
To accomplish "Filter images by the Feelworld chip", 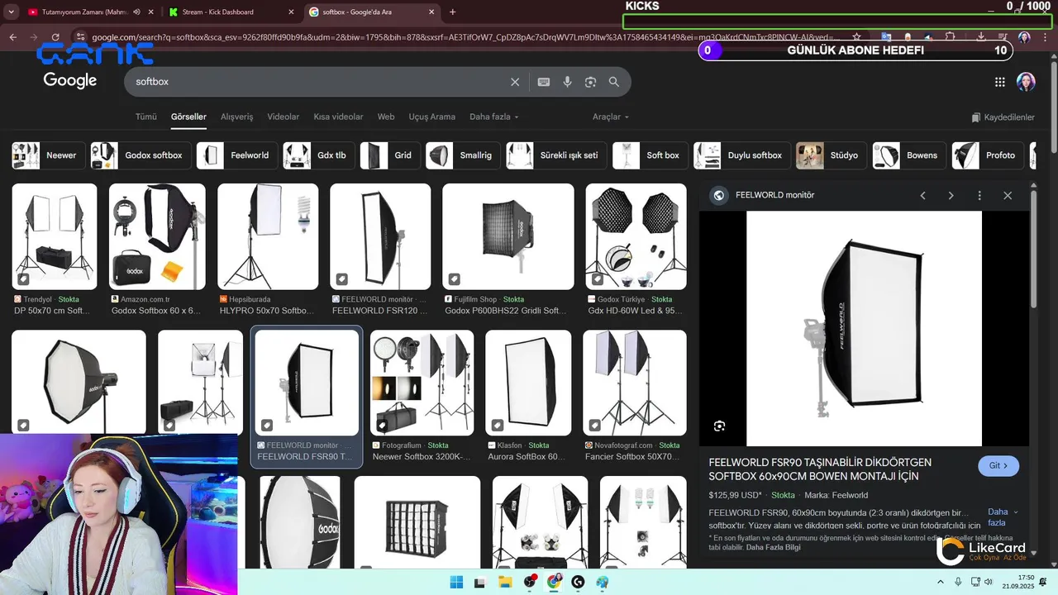I will [237, 155].
